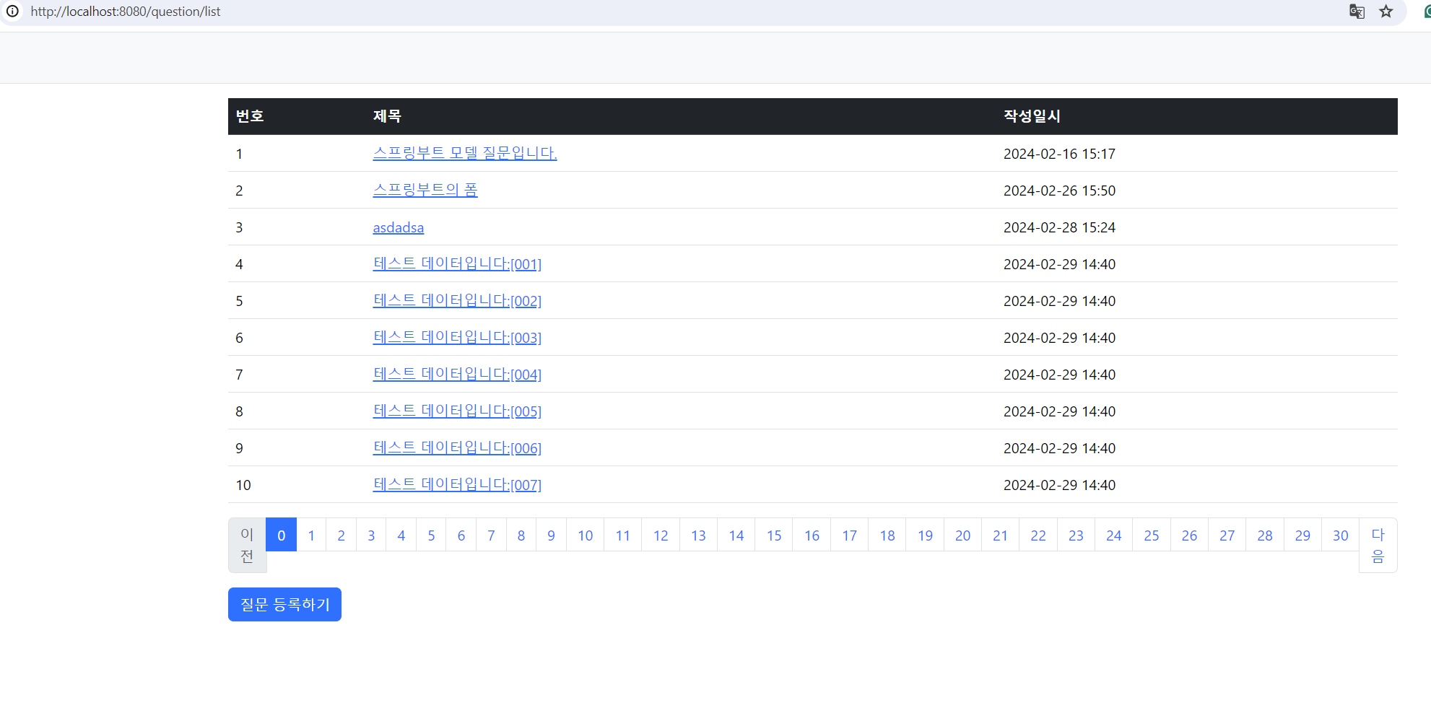The height and width of the screenshot is (708, 1431).
Task: Go to pagination page 11
Action: (x=623, y=535)
